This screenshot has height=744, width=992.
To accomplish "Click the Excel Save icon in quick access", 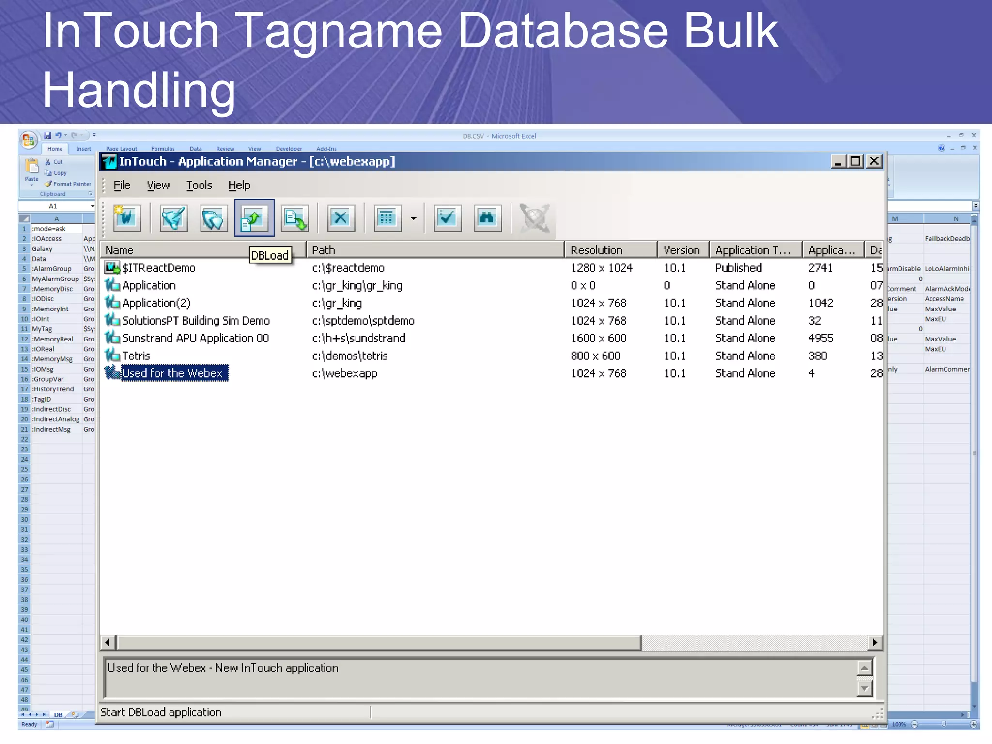I will [x=47, y=135].
